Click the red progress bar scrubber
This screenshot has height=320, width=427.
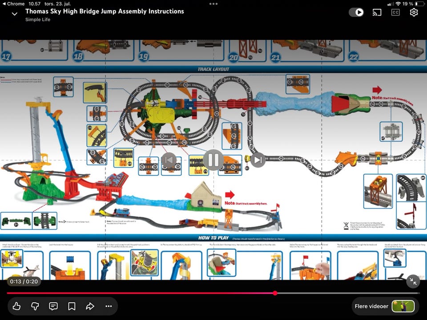[275, 293]
